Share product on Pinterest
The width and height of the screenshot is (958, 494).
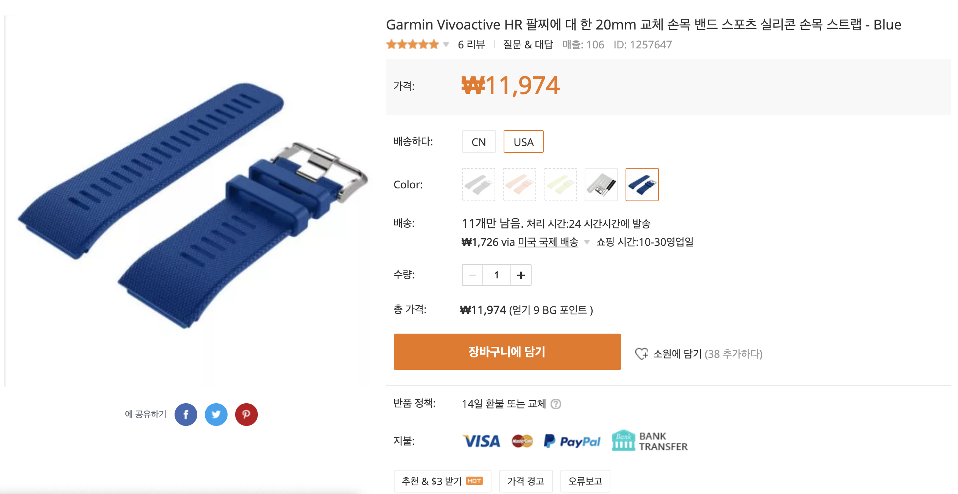(x=246, y=415)
